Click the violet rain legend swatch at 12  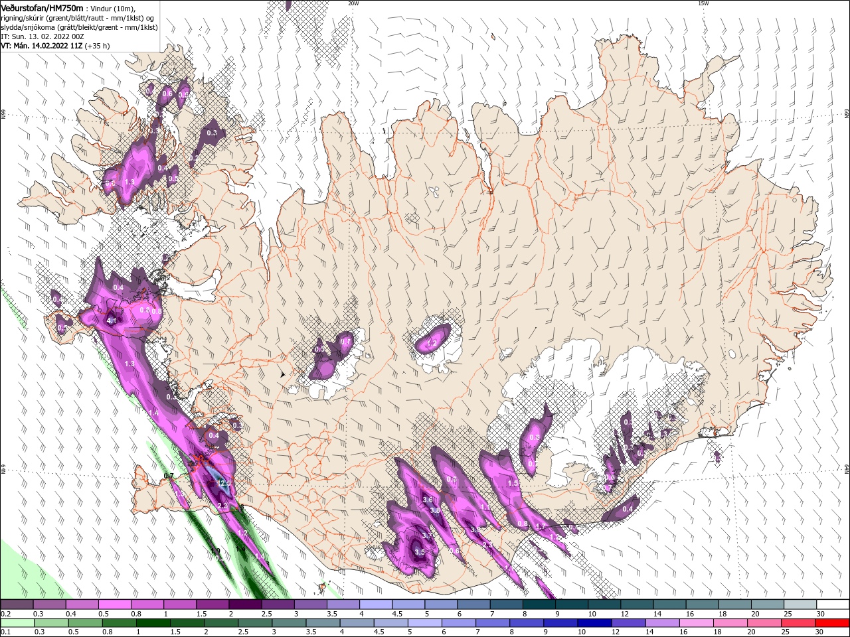tap(628, 623)
